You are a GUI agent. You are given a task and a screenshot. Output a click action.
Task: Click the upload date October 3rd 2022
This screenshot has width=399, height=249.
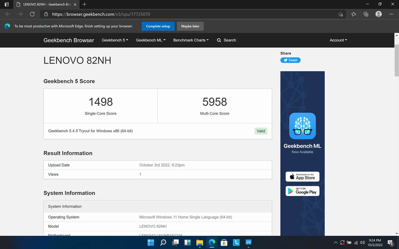point(162,165)
